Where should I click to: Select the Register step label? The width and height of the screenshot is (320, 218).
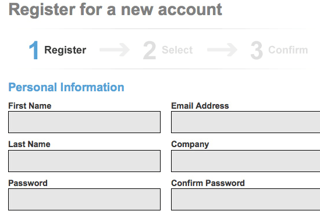tap(65, 50)
